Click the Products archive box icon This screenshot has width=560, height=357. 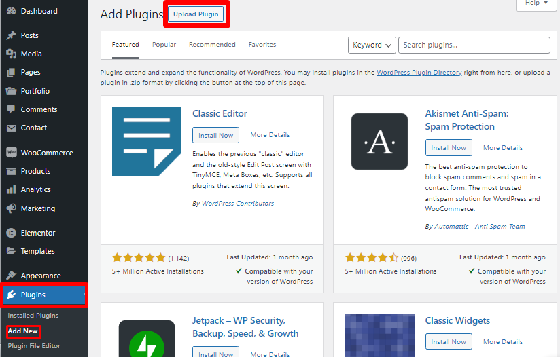point(11,171)
